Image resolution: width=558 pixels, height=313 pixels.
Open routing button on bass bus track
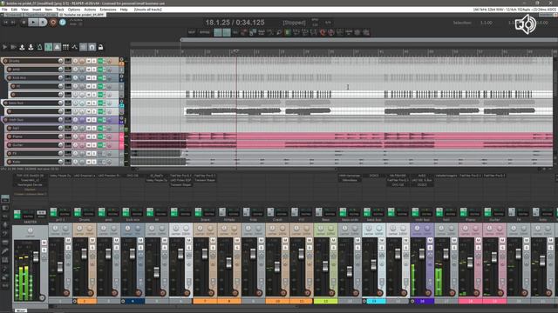pyautogui.click(x=68, y=103)
